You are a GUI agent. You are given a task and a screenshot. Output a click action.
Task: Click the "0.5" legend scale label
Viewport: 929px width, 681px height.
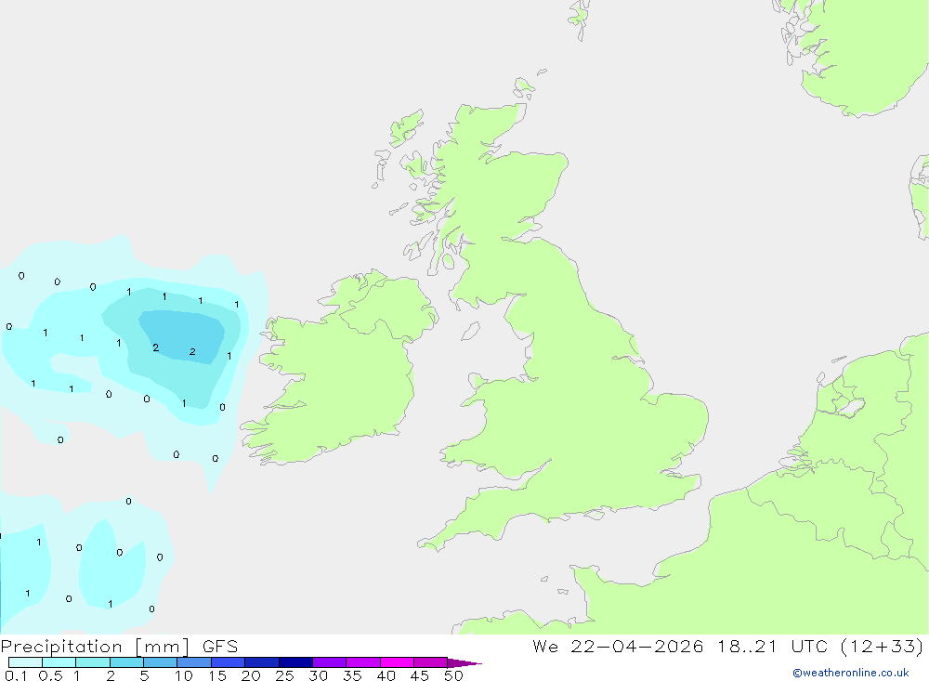pyautogui.click(x=50, y=675)
